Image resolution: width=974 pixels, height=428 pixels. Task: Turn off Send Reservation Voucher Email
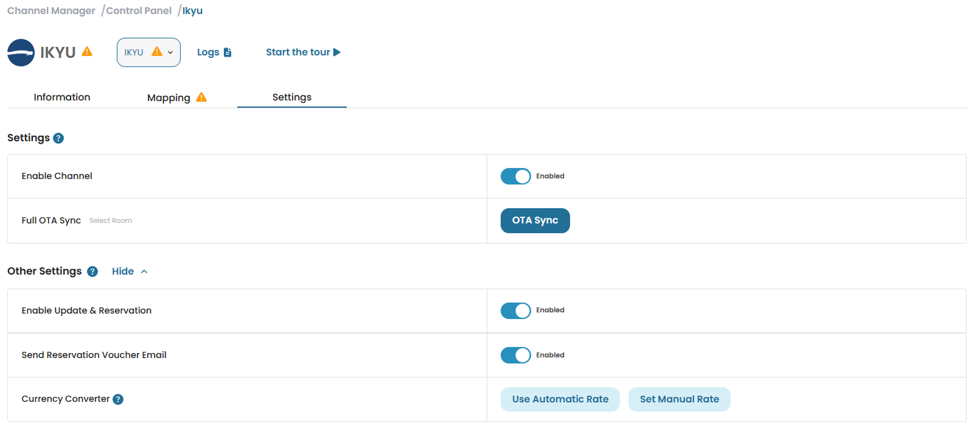[515, 356]
